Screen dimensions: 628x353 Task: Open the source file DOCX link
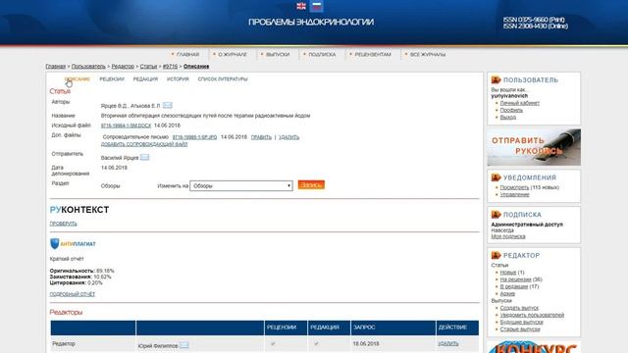tap(126, 126)
